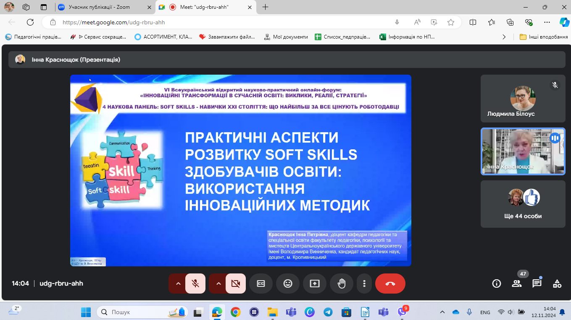
Task: Open the activities shapes icon
Action: point(557,284)
